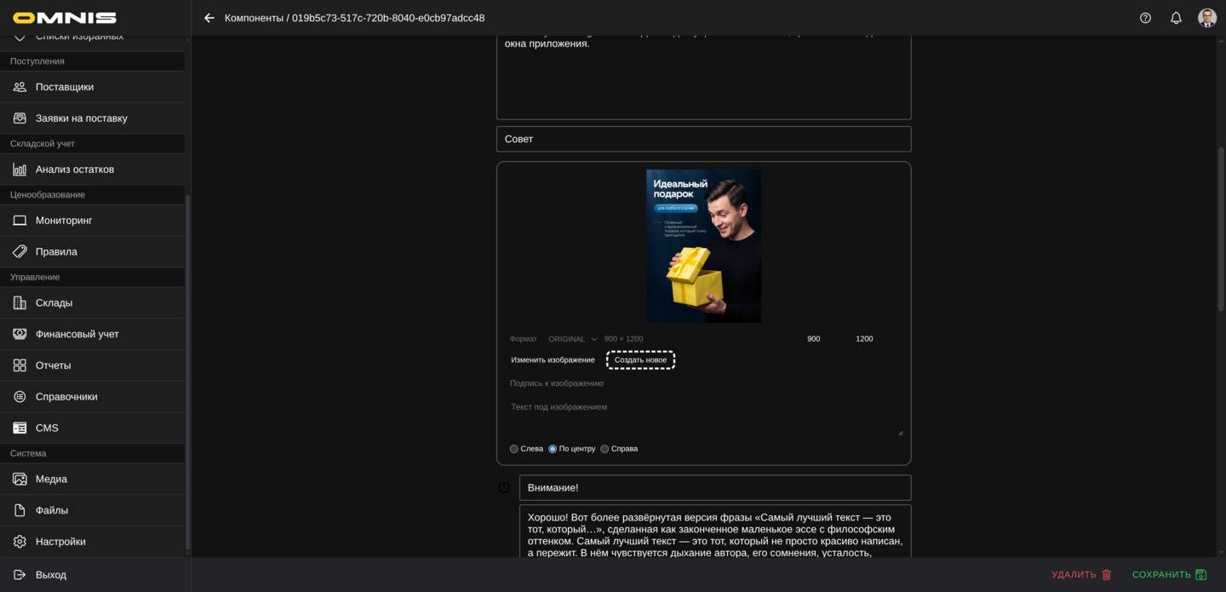Click the Создать новое button
This screenshot has height=592, width=1226.
pyautogui.click(x=640, y=360)
